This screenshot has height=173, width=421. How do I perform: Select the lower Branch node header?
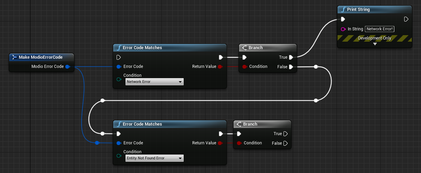point(250,124)
